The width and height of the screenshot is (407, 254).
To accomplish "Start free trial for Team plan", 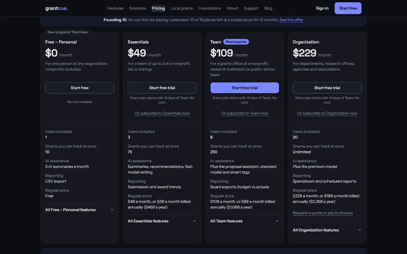I will [x=245, y=88].
